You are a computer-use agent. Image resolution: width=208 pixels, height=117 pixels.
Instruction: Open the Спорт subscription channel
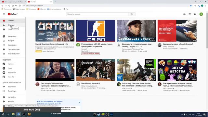(13, 68)
